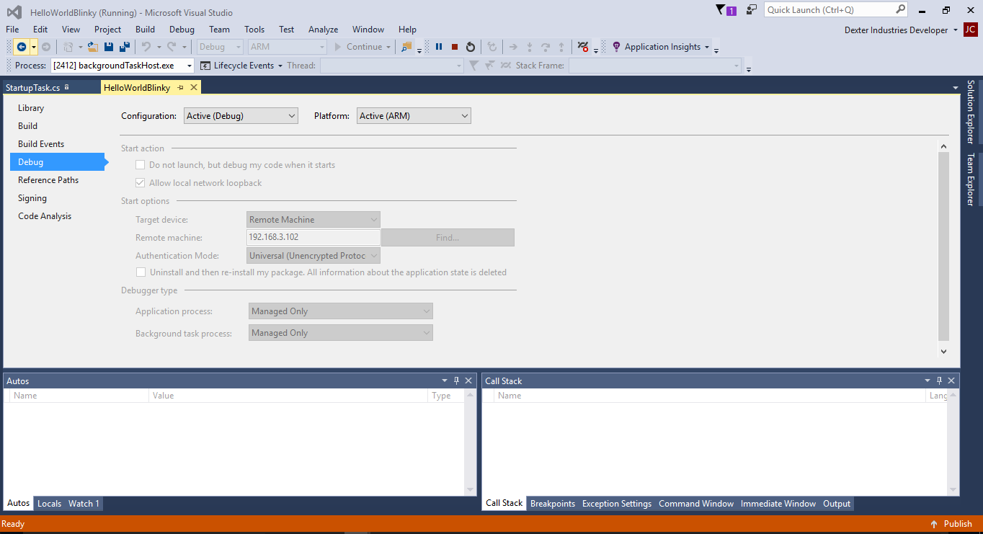Select the Signing properties page
This screenshot has width=983, height=534.
point(32,198)
